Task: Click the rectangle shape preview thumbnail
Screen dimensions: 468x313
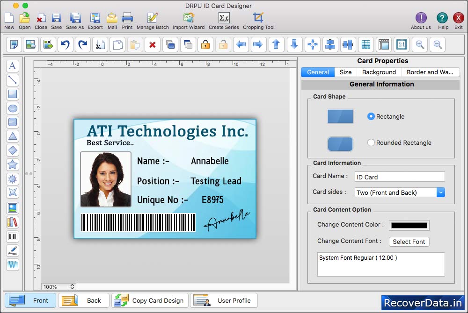Action: click(x=340, y=116)
